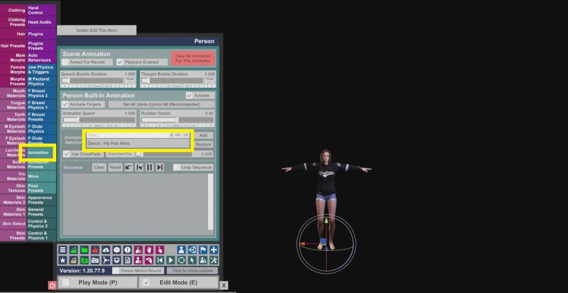Clear the animation filter with X
Image resolution: width=568 pixels, height=293 pixels.
(x=171, y=135)
